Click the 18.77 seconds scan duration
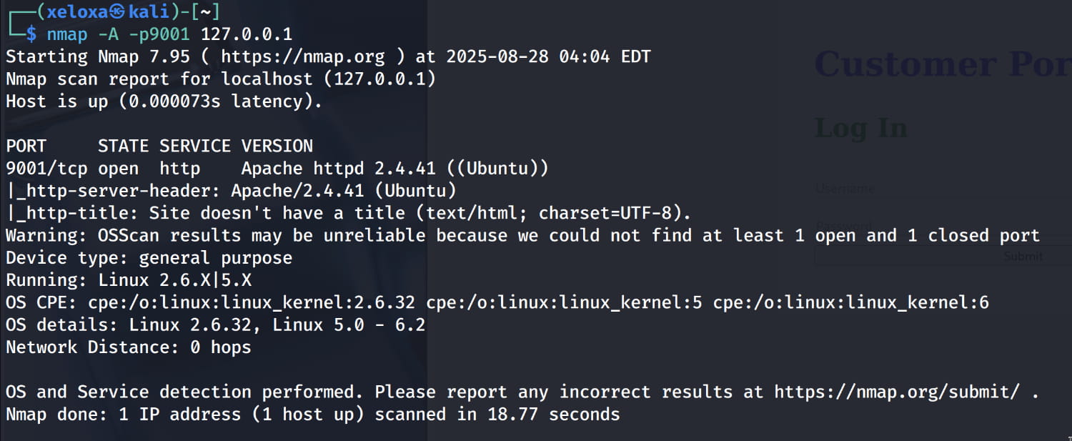1072x441 pixels. pos(553,414)
